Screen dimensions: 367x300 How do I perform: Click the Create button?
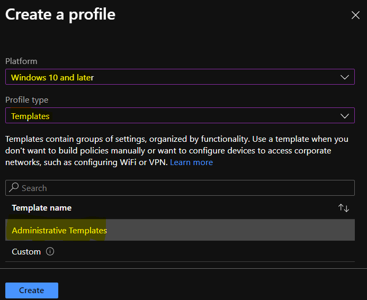[x=32, y=290]
